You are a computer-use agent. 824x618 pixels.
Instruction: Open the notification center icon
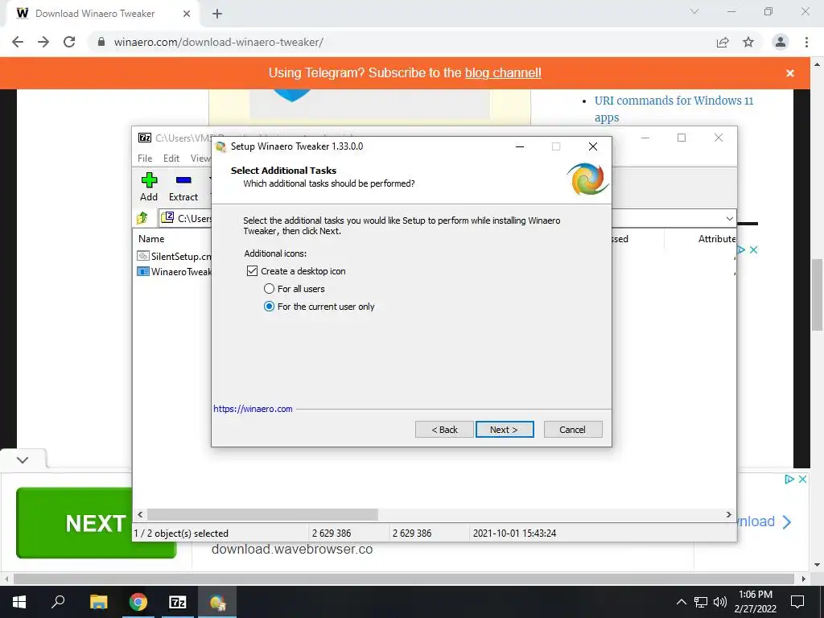click(x=797, y=602)
